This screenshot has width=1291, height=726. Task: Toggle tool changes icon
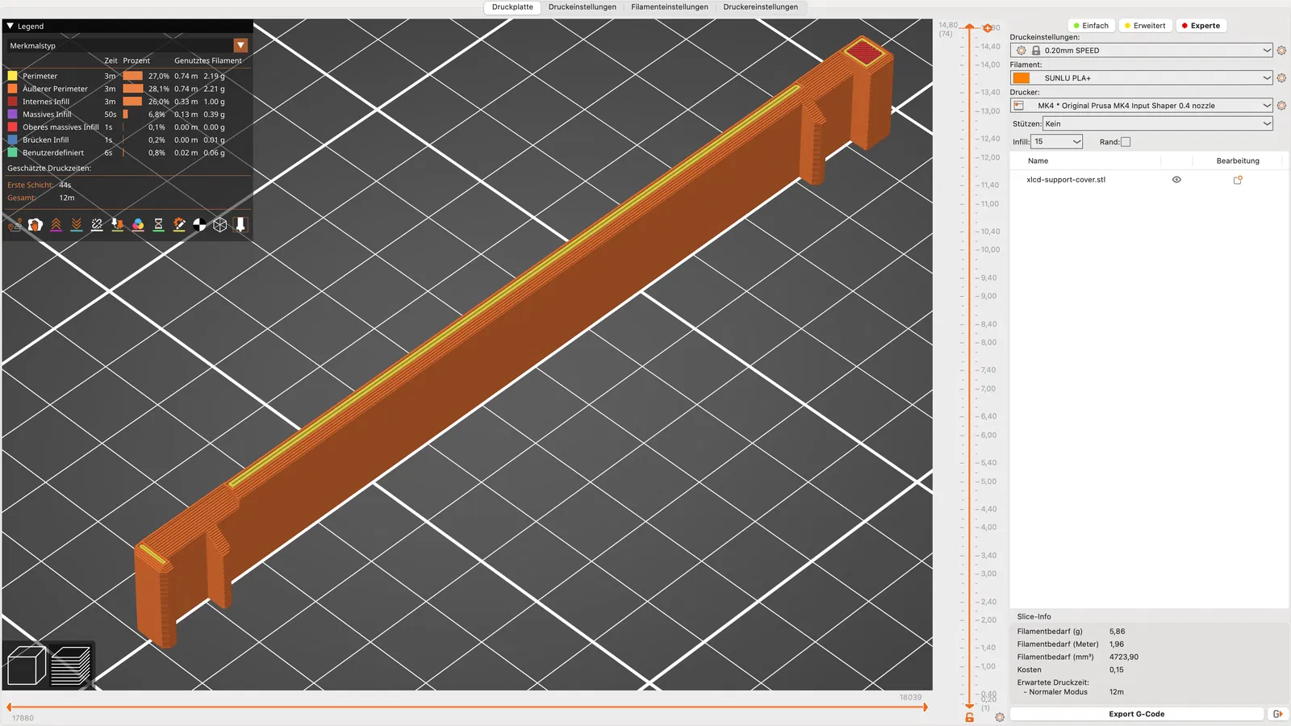click(x=117, y=225)
